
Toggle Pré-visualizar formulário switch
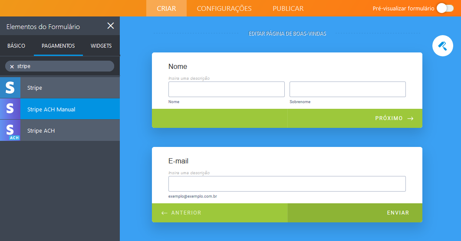click(445, 8)
